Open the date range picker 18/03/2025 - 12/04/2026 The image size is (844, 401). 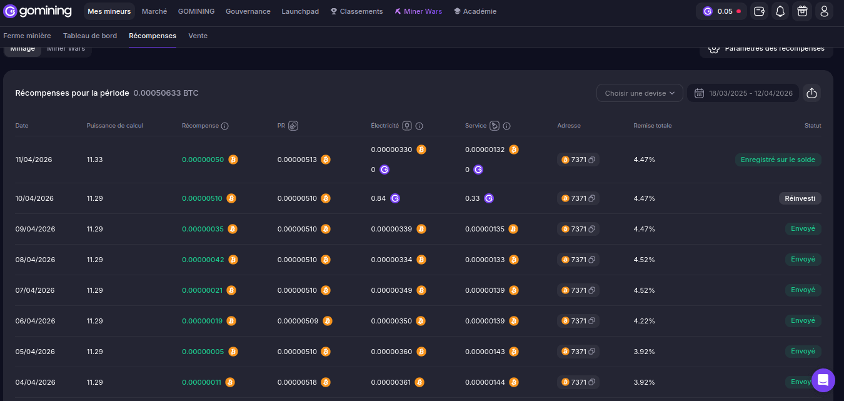pyautogui.click(x=743, y=93)
